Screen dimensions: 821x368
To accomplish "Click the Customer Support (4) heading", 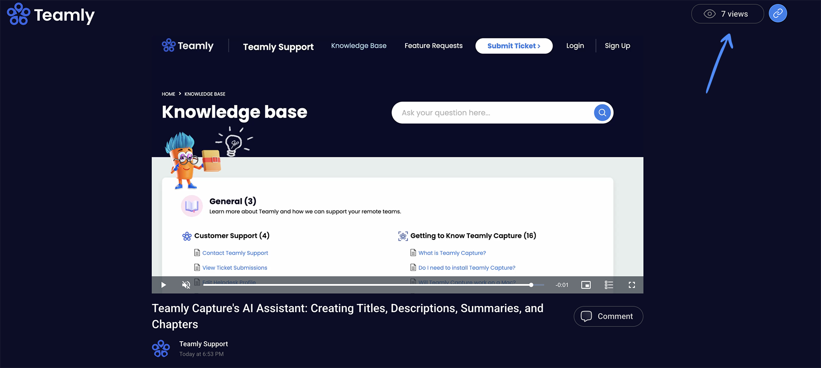I will click(x=232, y=236).
